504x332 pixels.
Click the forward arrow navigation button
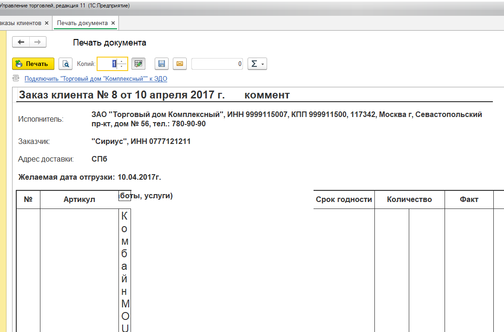coord(38,42)
